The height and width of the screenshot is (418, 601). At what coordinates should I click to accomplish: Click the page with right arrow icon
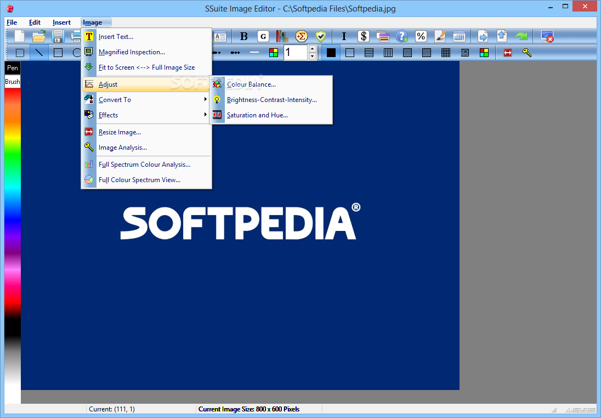pyautogui.click(x=483, y=36)
